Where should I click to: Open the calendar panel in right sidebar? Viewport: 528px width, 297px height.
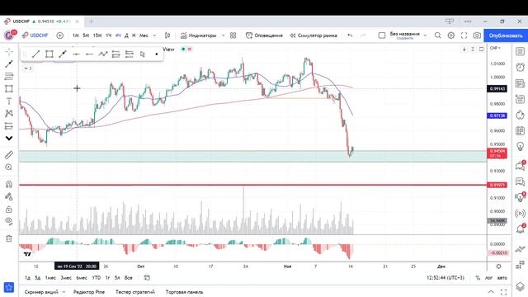[521, 130]
